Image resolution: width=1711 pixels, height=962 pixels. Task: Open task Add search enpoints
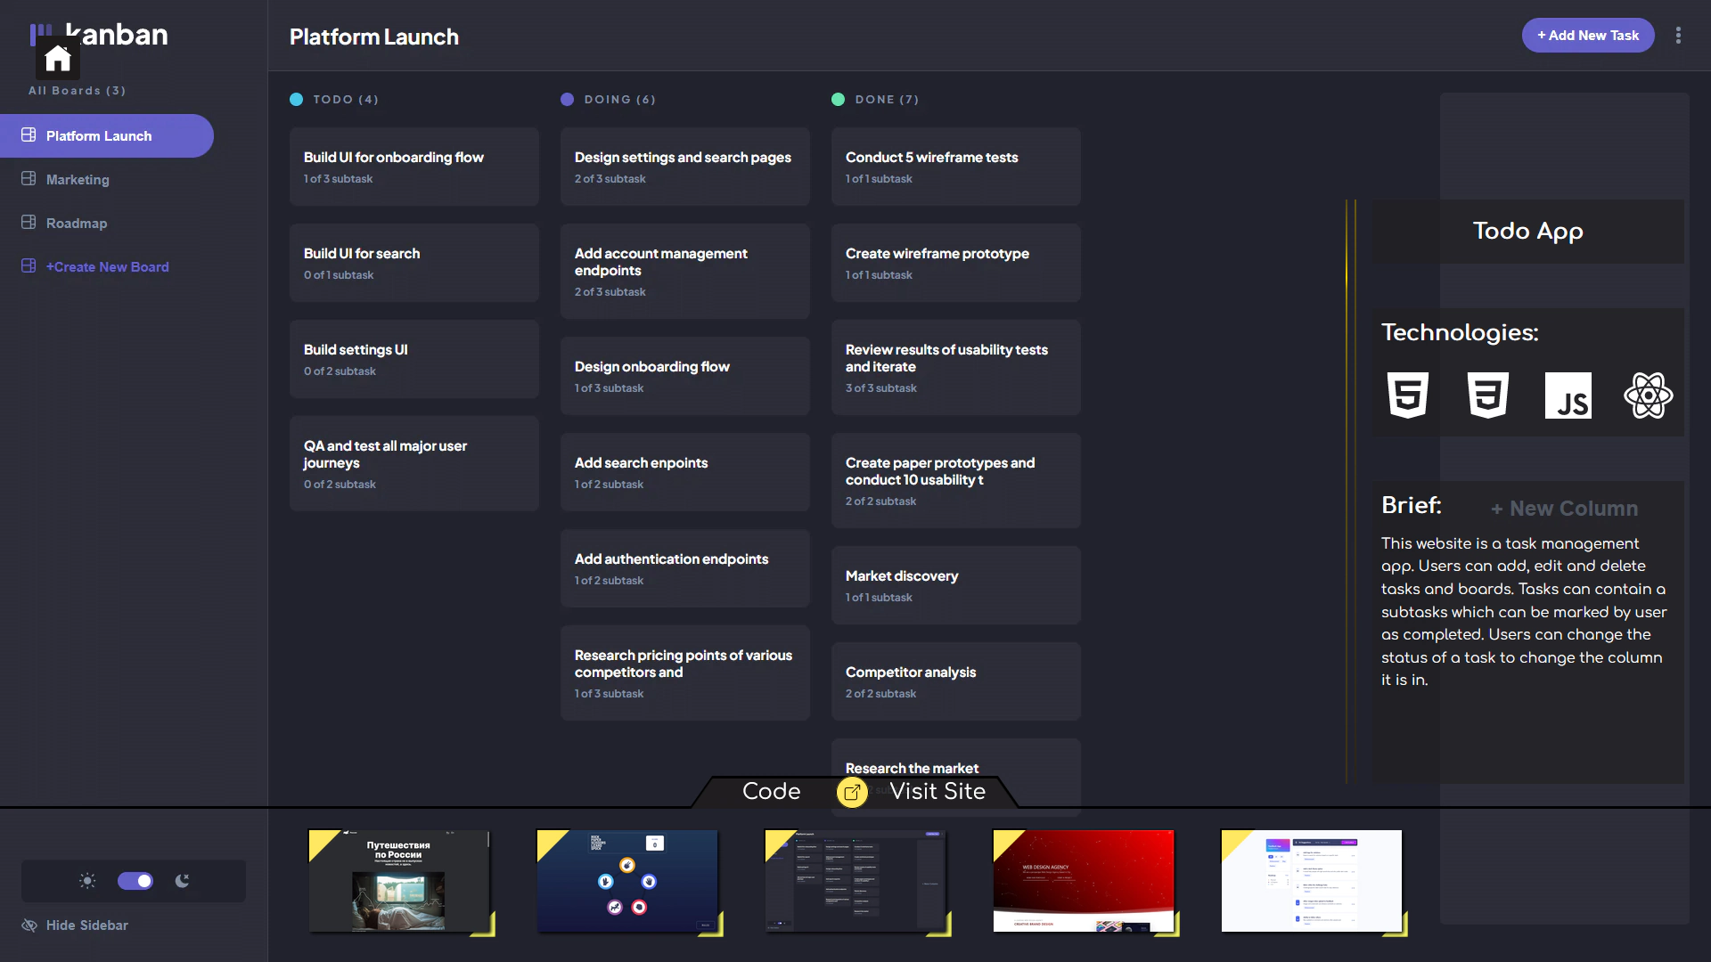tap(685, 472)
